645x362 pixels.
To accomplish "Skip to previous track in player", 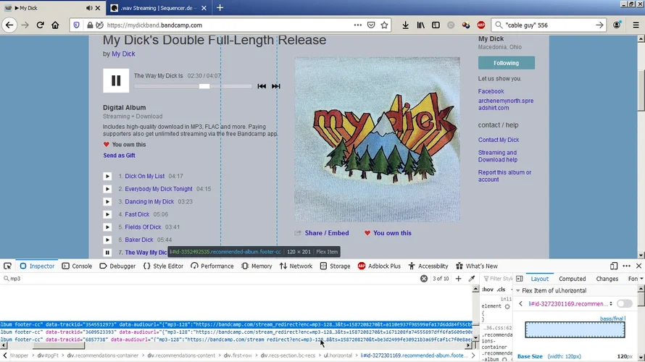I will 261,86.
